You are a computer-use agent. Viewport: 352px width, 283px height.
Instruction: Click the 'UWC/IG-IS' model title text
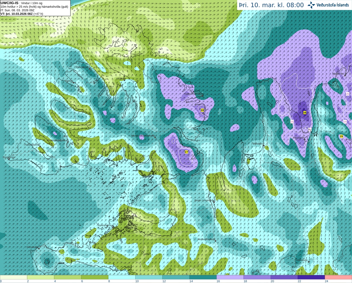[9, 3]
